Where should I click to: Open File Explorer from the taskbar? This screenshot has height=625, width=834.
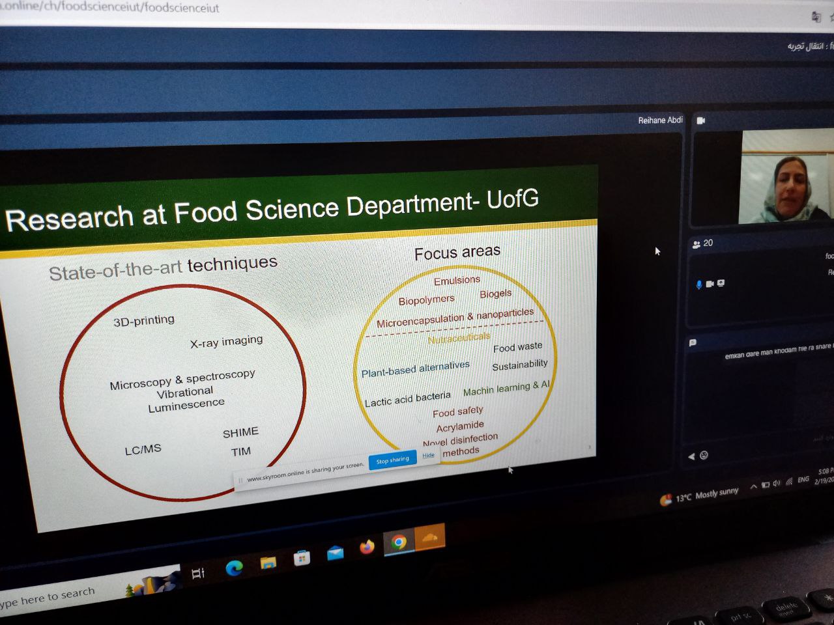(x=268, y=562)
